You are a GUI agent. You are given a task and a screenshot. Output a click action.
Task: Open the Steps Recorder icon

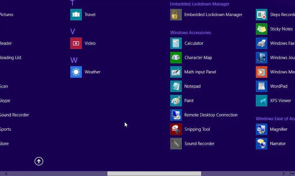click(x=262, y=15)
